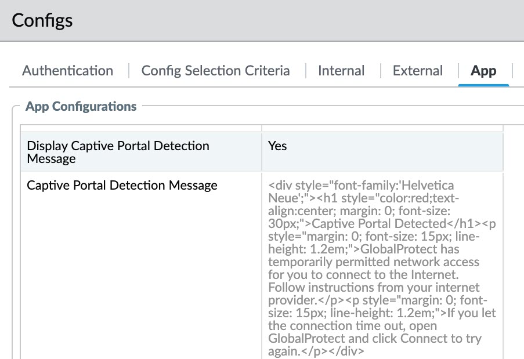Open the Config Selection Criteria tab
This screenshot has width=524, height=359.
(x=215, y=71)
